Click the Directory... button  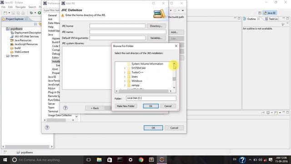point(156,26)
